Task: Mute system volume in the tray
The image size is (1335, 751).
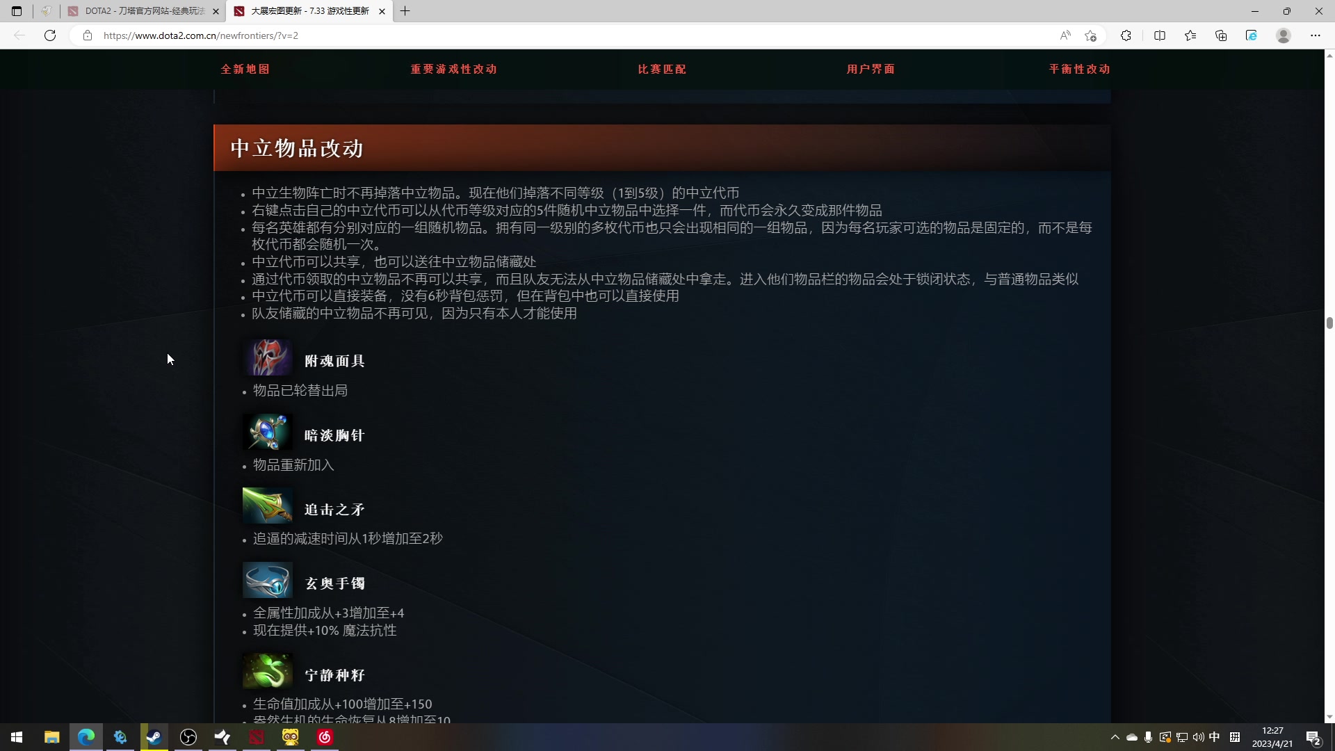Action: pyautogui.click(x=1199, y=738)
